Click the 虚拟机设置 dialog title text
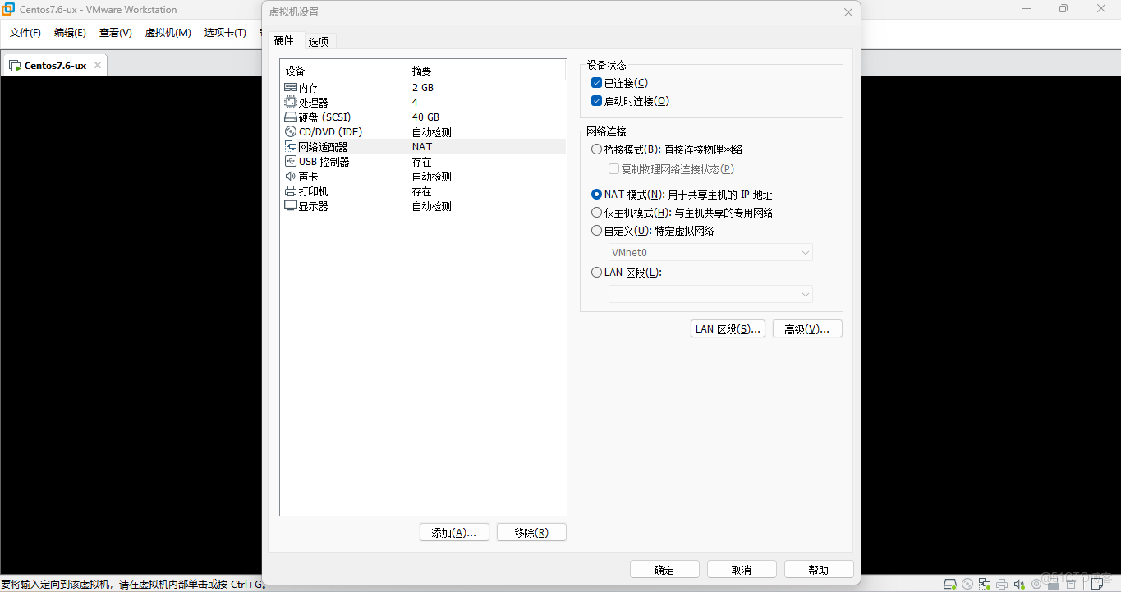1121x592 pixels. (294, 12)
